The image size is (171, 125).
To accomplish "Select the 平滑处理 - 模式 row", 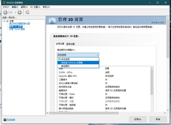I will point(104,98).
